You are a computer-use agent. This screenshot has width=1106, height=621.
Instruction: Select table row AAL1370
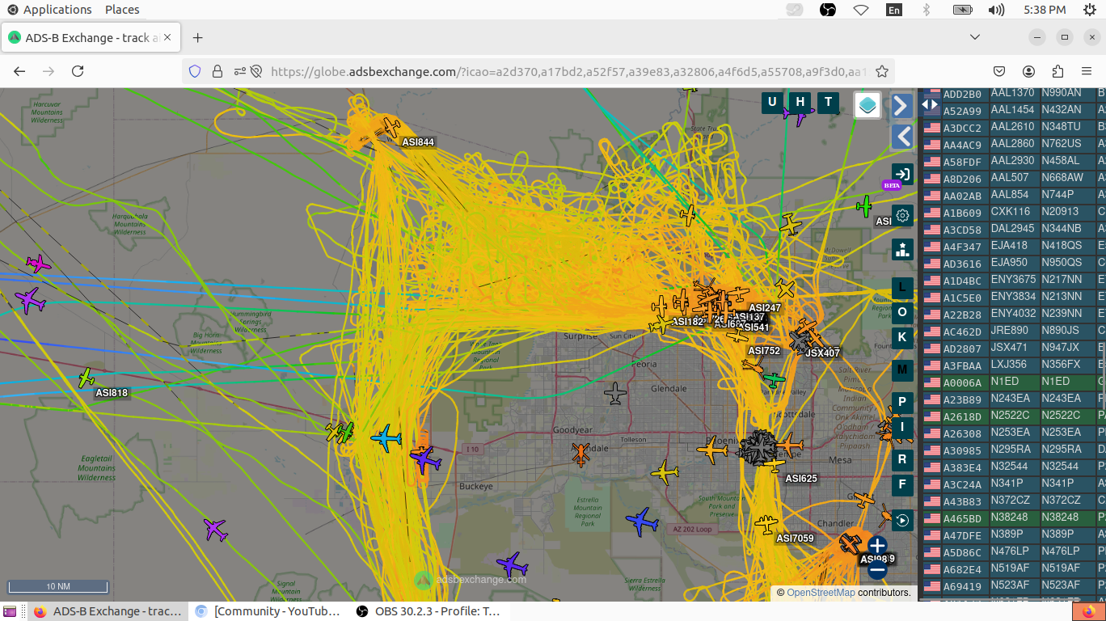[x=1012, y=94]
